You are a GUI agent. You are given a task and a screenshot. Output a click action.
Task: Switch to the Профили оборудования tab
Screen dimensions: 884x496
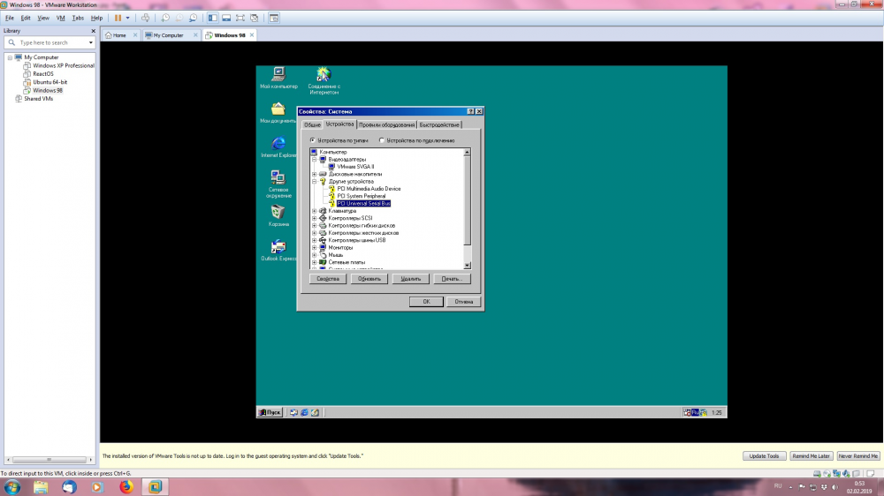click(x=387, y=125)
